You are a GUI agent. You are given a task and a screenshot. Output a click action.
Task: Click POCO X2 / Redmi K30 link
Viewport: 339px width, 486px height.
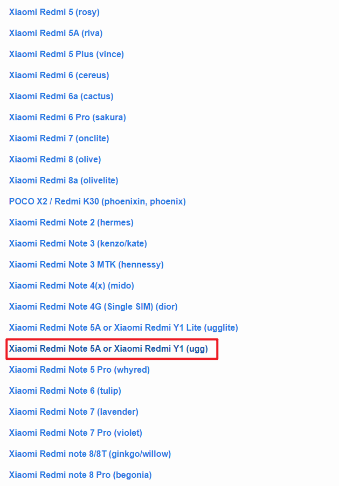point(97,202)
